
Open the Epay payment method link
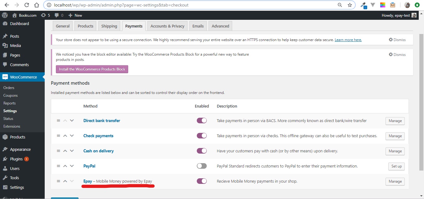88,181
